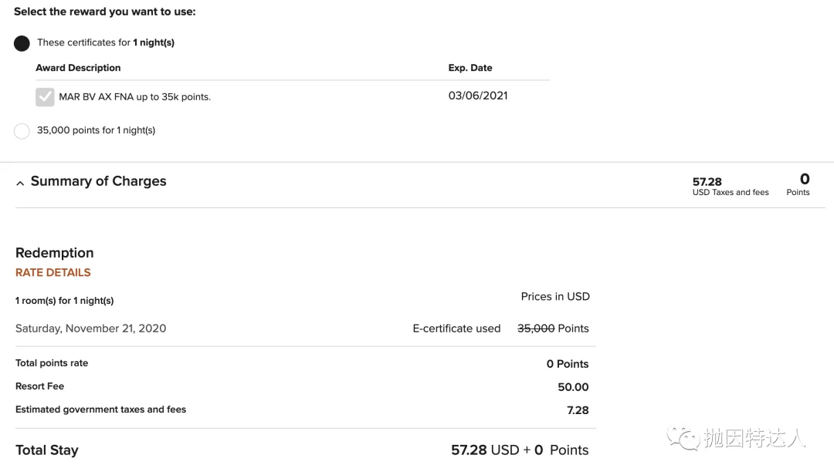Click the Resort Fee amount 50.00
834x475 pixels.
coord(573,387)
